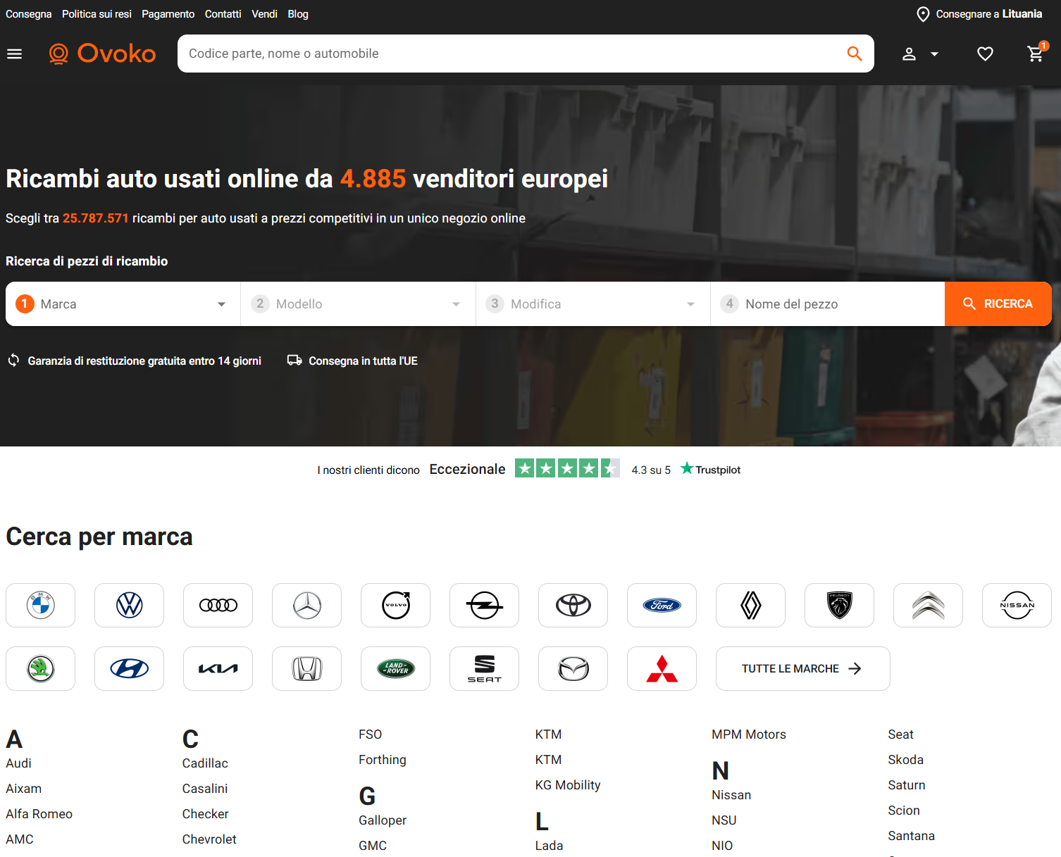Select the Mitsubishi brand logo
Screen dimensions: 1061x857
click(662, 668)
